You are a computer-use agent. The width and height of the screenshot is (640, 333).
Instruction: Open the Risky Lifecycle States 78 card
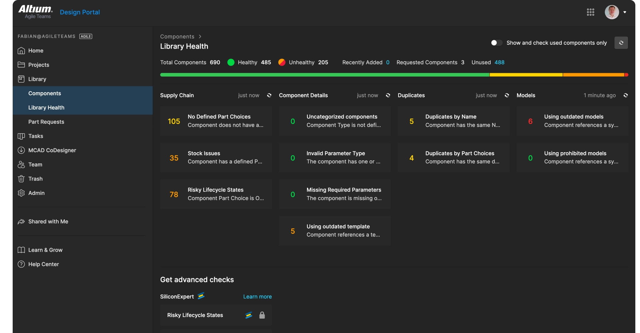216,194
